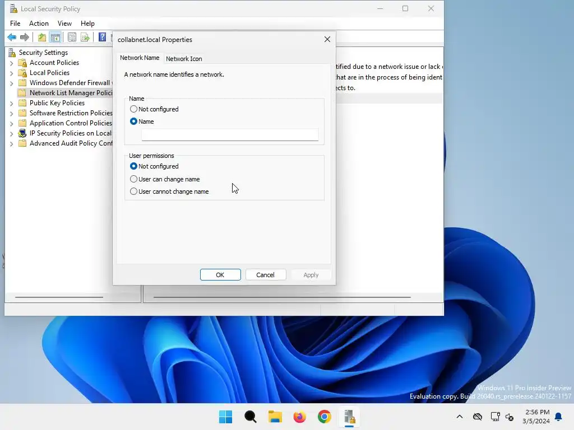This screenshot has height=430, width=574.
Task: Click the clock showing 2:56 PM
Action: (537, 413)
